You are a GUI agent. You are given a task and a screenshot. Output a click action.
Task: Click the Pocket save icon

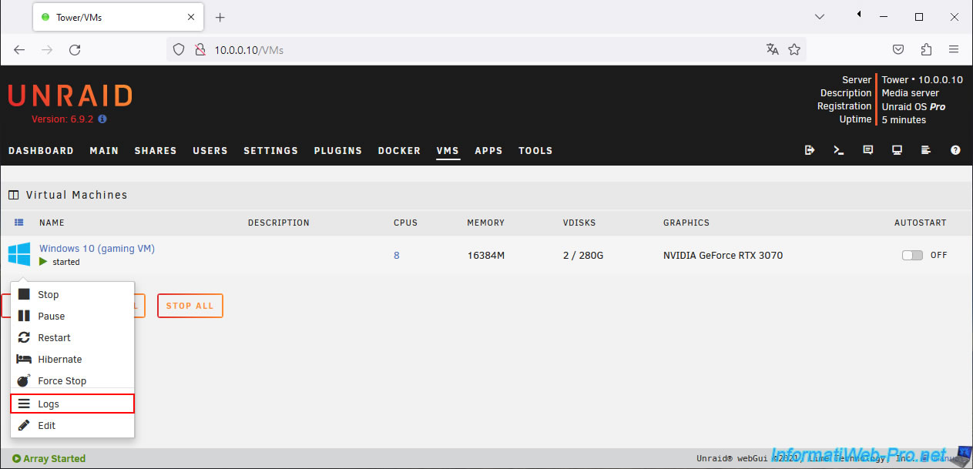(898, 49)
